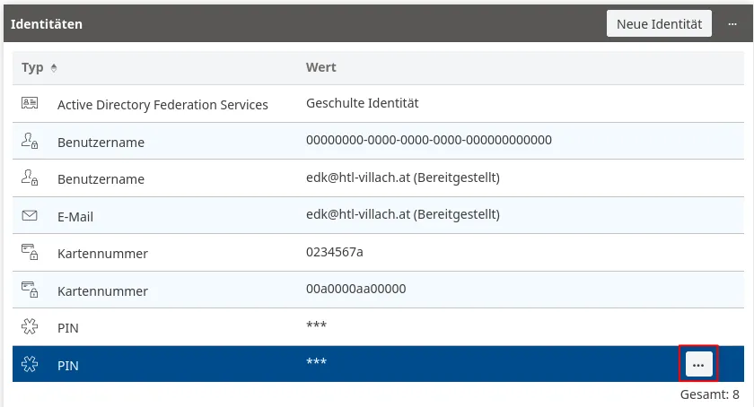The width and height of the screenshot is (754, 407).
Task: Open the highlighted PIN row's actions menu
Action: click(698, 364)
